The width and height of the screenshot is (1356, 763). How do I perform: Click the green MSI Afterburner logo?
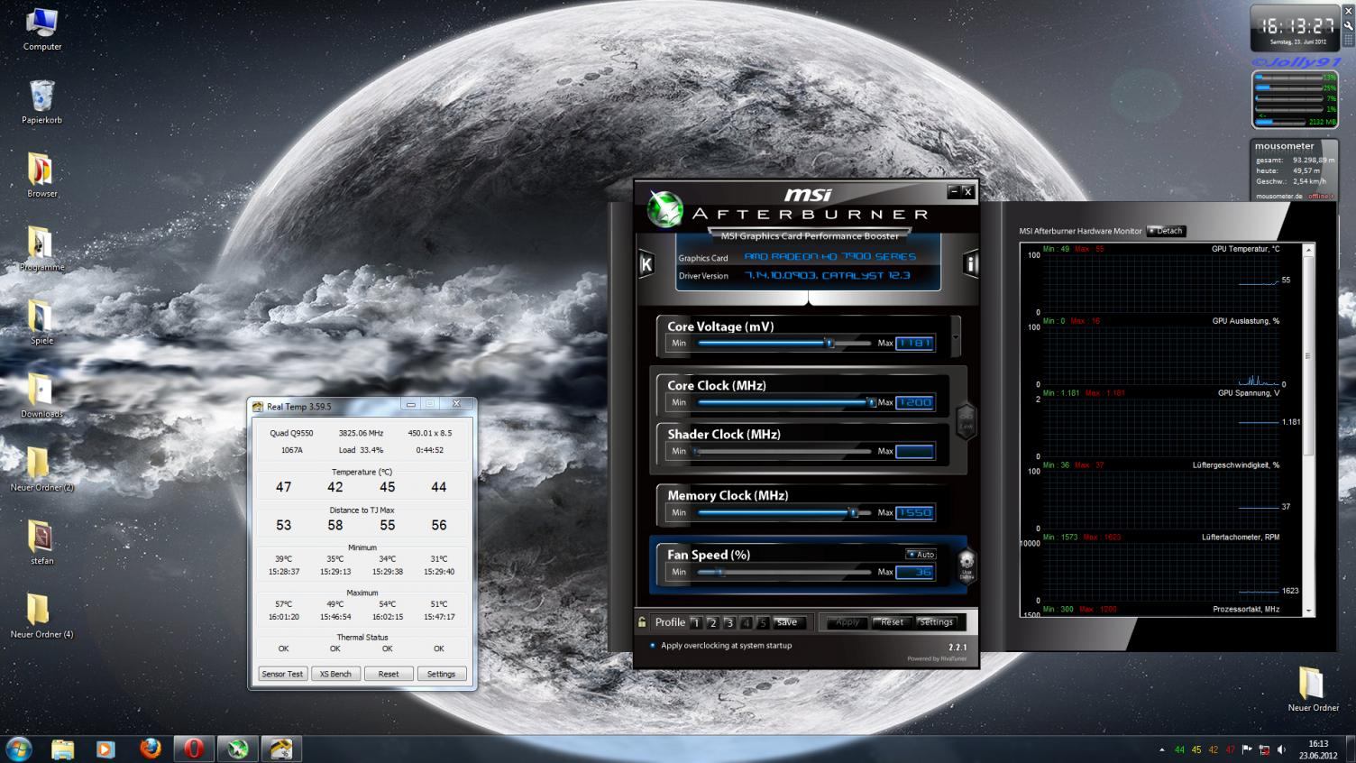pyautogui.click(x=665, y=208)
